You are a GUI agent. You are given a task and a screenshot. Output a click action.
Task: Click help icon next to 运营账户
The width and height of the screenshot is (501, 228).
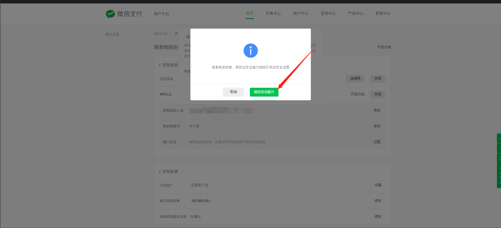click(x=207, y=185)
